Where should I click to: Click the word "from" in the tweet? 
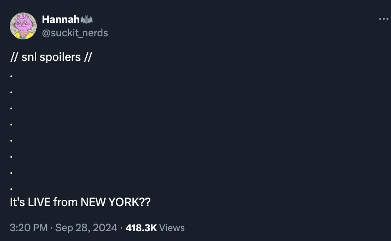click(x=65, y=202)
